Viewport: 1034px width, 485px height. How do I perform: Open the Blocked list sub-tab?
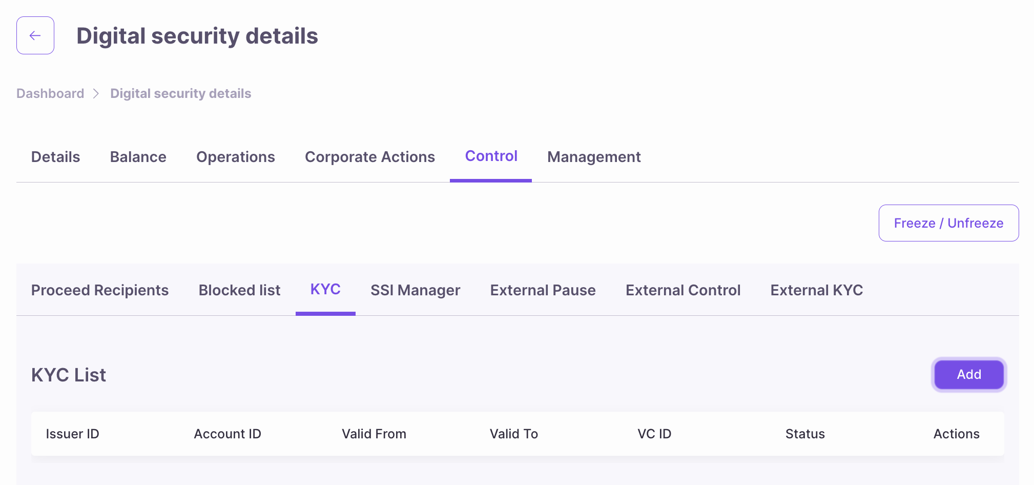(x=239, y=290)
